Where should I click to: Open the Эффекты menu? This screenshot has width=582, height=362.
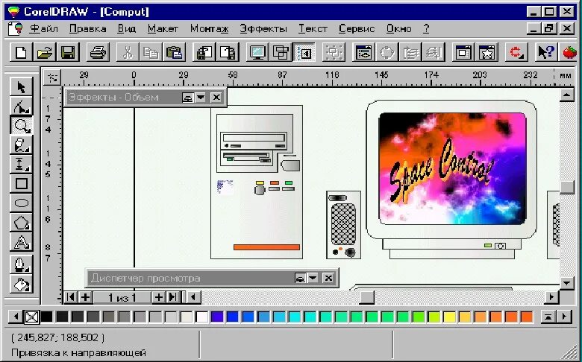263,28
